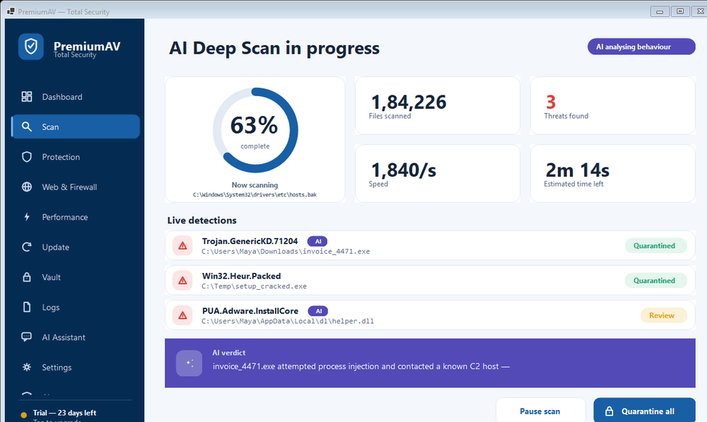Viewport: 707px width, 422px height.
Task: Click the Dashboard grid icon
Action: [x=27, y=96]
